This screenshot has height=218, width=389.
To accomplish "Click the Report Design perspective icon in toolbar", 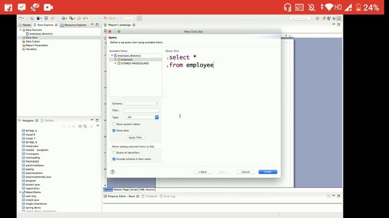I will 339,18.
